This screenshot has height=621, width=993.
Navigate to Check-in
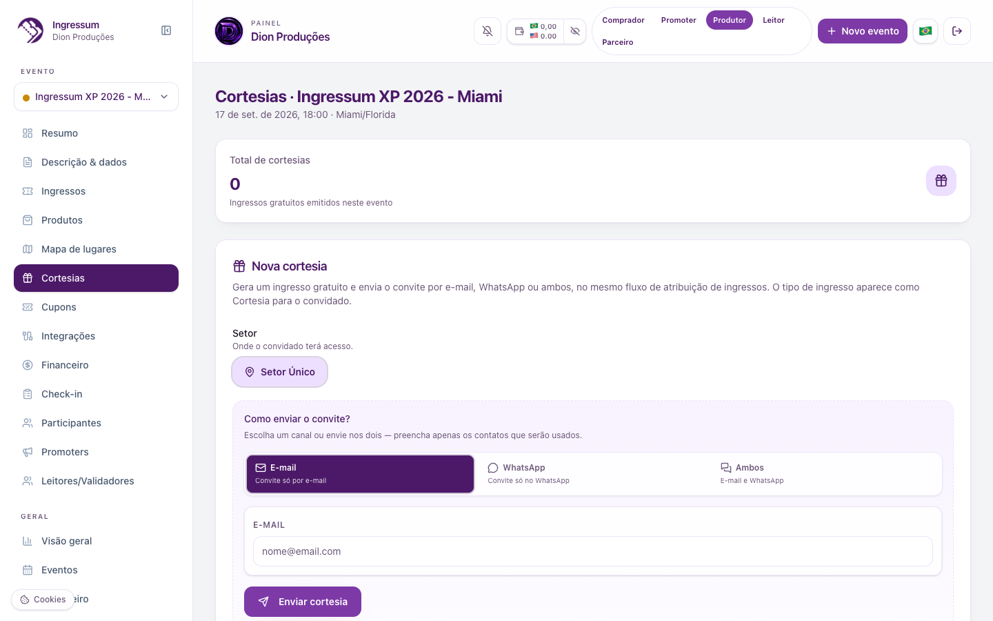coord(96,394)
